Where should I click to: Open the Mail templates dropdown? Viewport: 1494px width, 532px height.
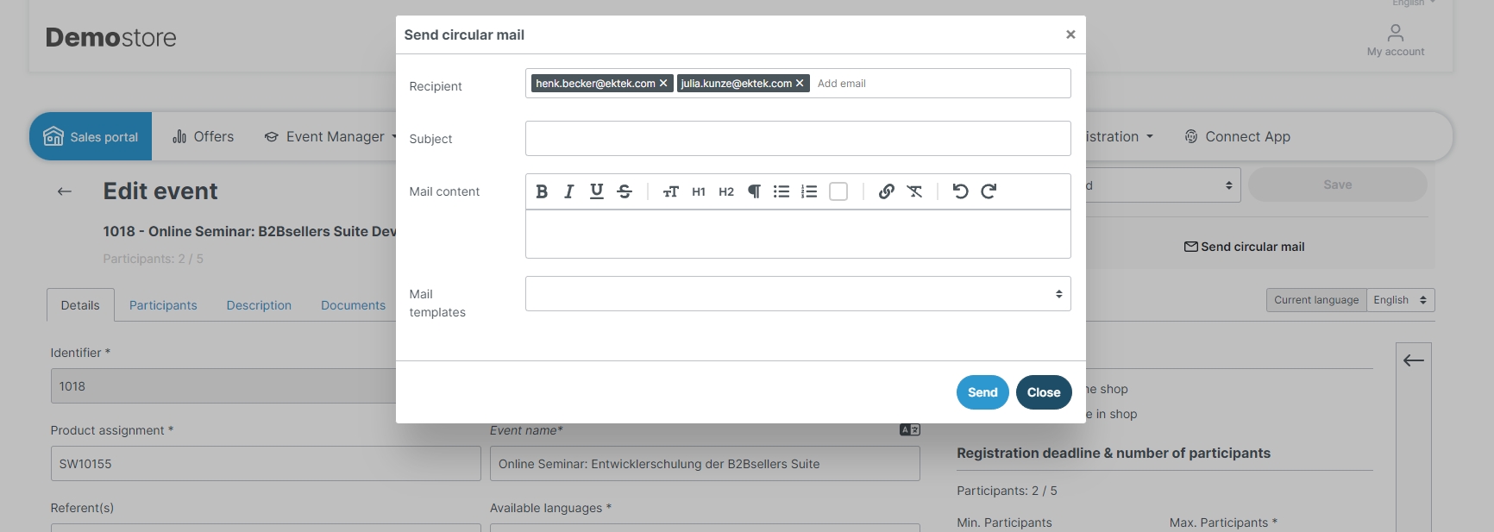click(x=797, y=294)
